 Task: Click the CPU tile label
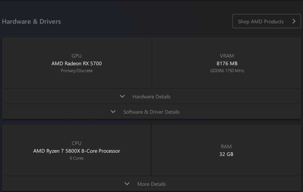point(77,143)
